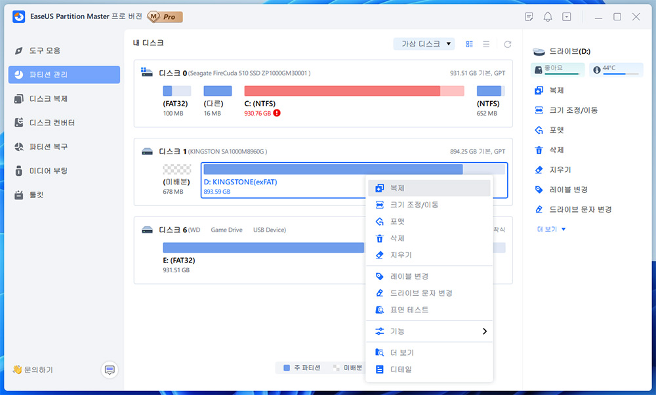Choose 레이블 변경 in the context menu
The height and width of the screenshot is (395, 656).
[x=429, y=277]
